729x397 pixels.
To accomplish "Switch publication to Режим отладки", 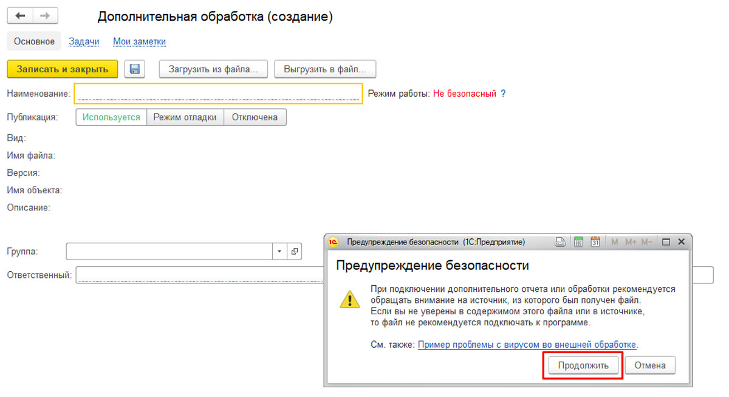I will click(185, 117).
